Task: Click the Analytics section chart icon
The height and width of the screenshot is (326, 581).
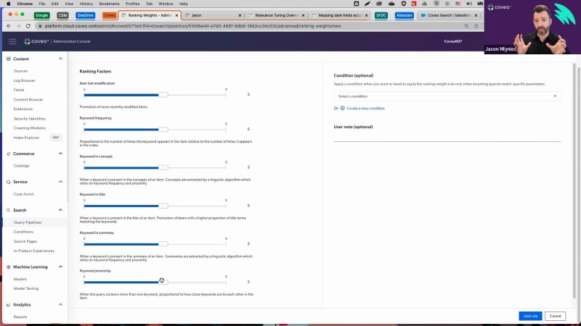Action: tap(8, 305)
